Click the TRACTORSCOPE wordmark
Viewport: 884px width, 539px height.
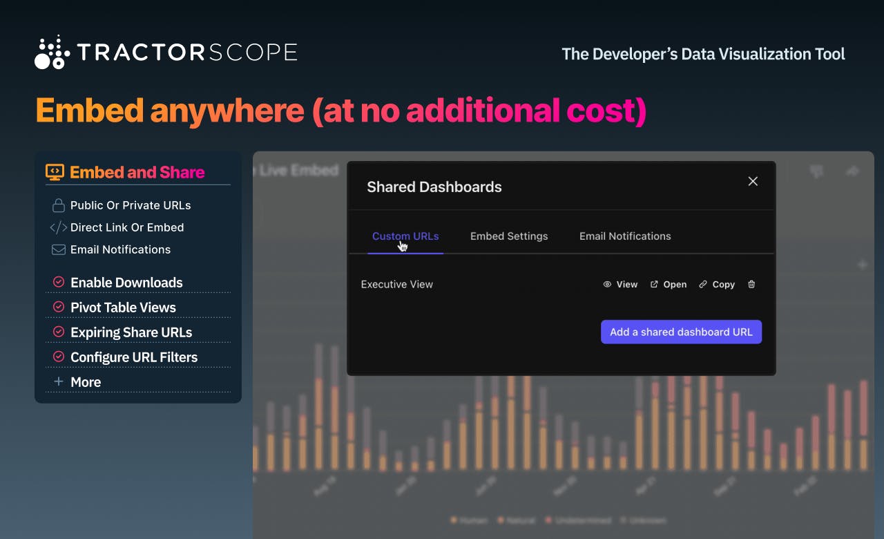[187, 53]
